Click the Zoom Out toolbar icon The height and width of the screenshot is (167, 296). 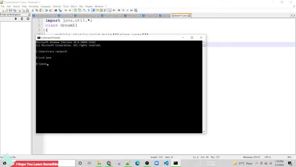[70, 10]
